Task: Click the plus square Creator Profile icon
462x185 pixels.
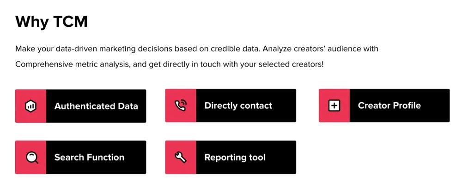Action: pos(334,105)
